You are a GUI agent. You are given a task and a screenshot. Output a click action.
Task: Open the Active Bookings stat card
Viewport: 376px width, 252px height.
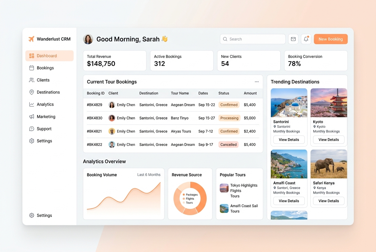tap(182, 61)
